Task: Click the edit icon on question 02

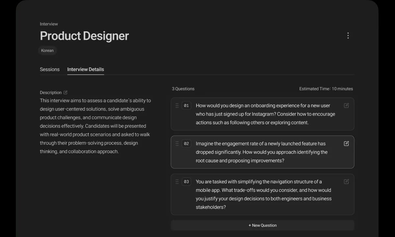Action: [x=346, y=144]
